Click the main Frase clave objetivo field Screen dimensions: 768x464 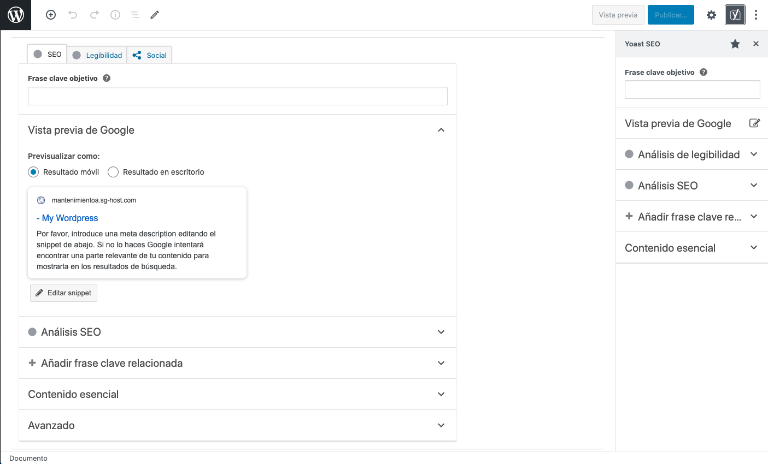[x=238, y=96]
